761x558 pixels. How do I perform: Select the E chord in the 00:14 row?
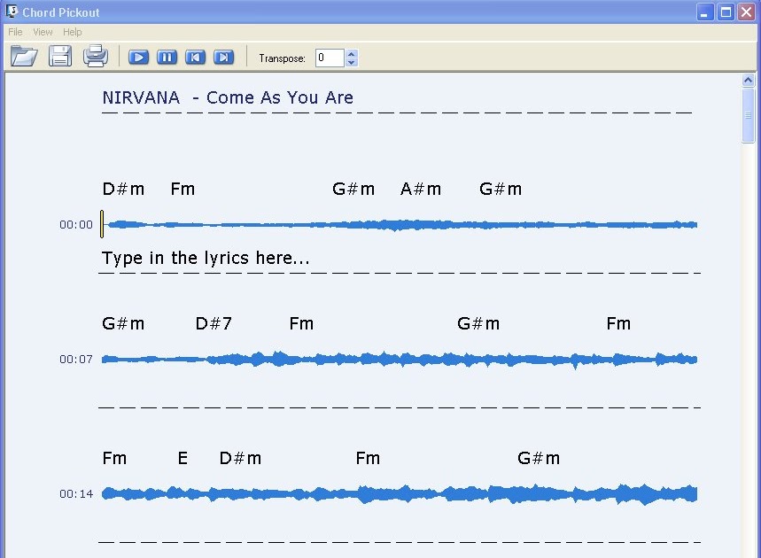pos(182,458)
